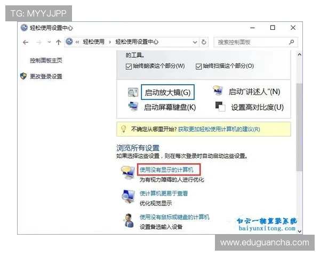Click the magnifier icon beside 启动放大镜
This screenshot has height=256, width=320.
(133, 92)
